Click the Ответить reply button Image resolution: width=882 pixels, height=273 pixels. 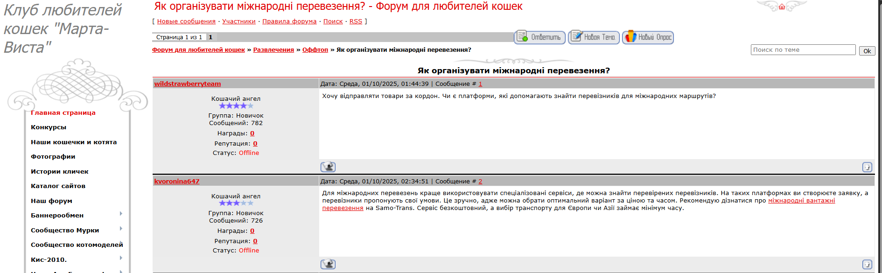pos(540,37)
